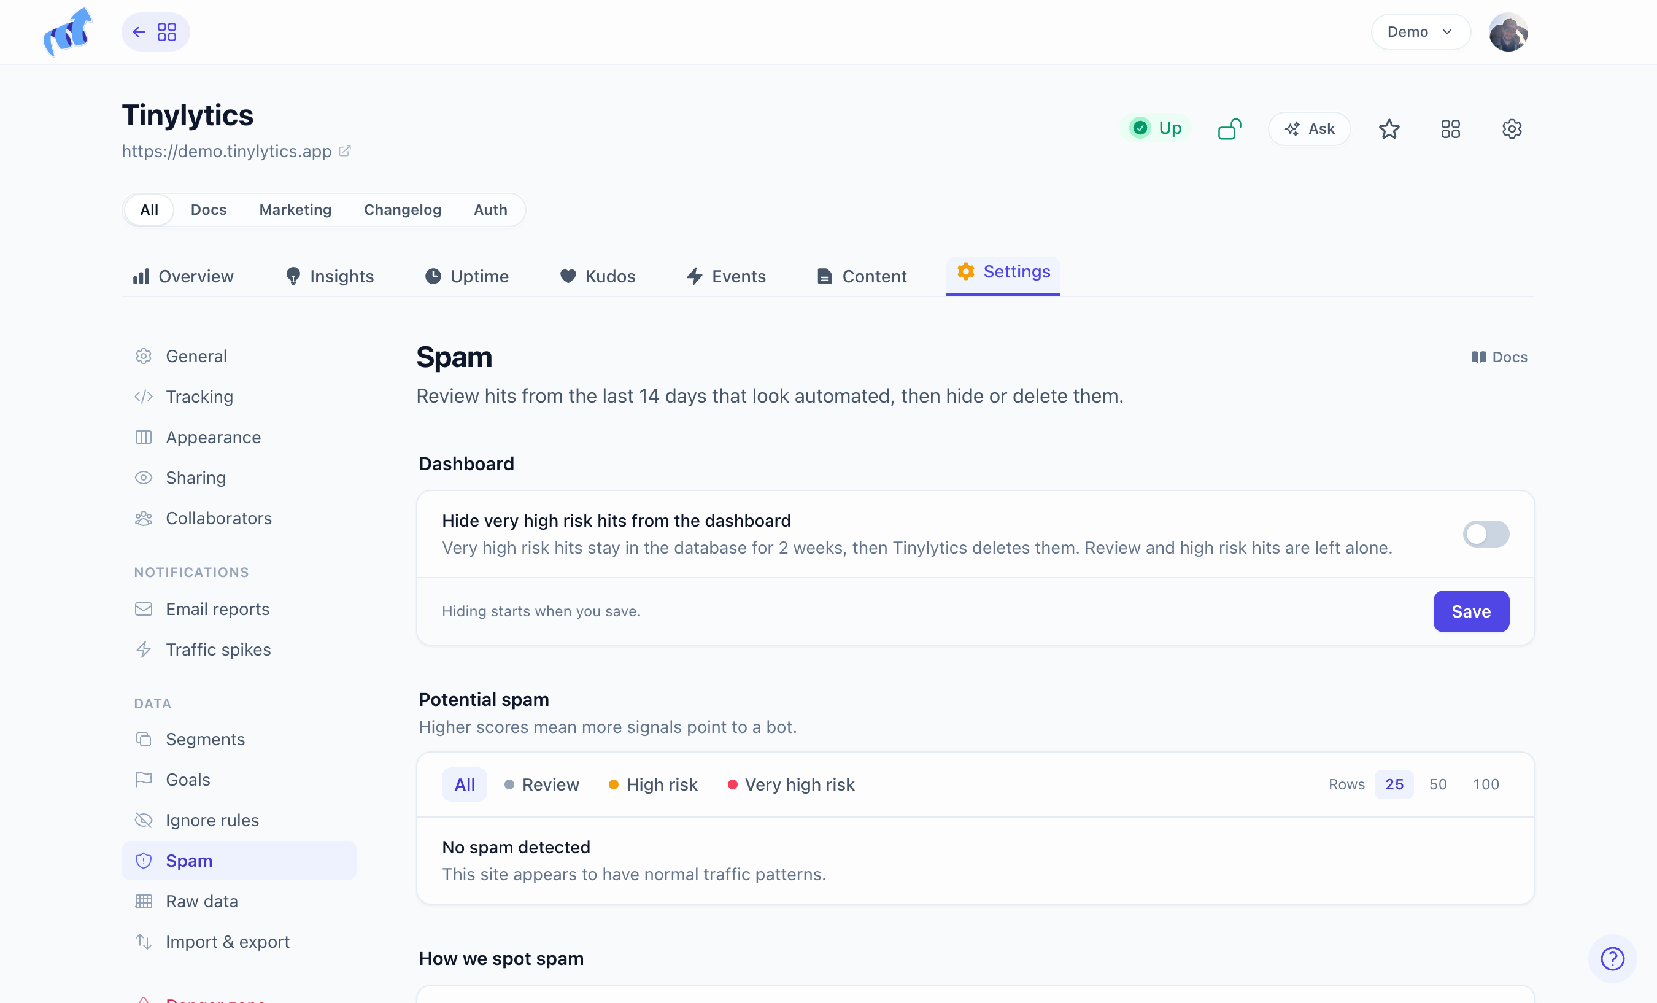Open the Ask AI assistant
The height and width of the screenshot is (1003, 1657).
tap(1309, 128)
